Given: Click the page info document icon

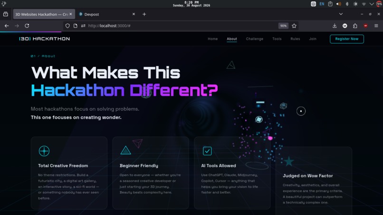Looking at the screenshot, I should coord(75,26).
